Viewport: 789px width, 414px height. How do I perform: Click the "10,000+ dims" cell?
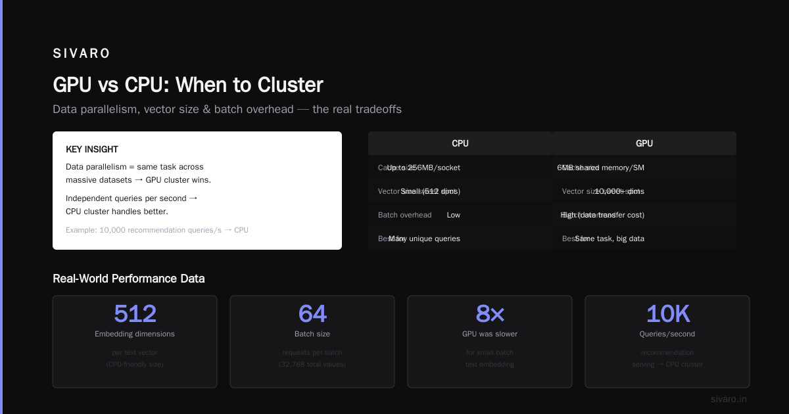pyautogui.click(x=619, y=191)
